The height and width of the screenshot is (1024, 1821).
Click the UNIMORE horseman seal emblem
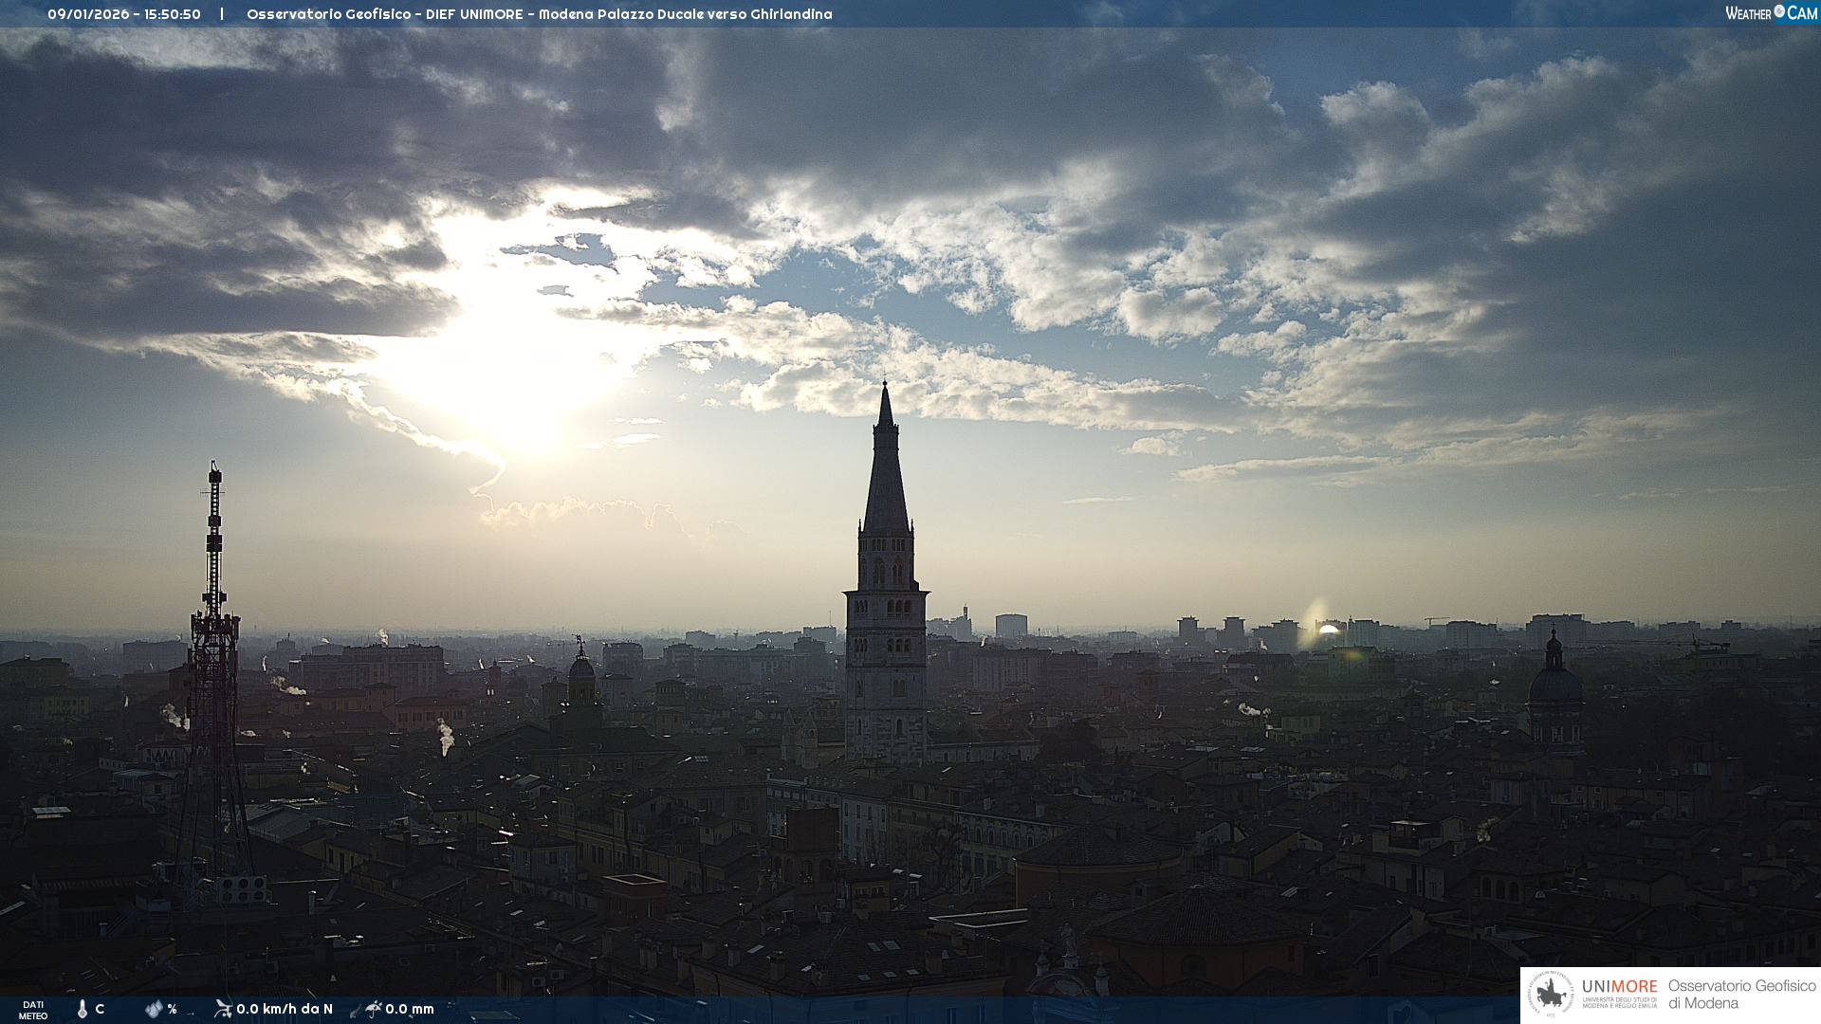(1552, 994)
